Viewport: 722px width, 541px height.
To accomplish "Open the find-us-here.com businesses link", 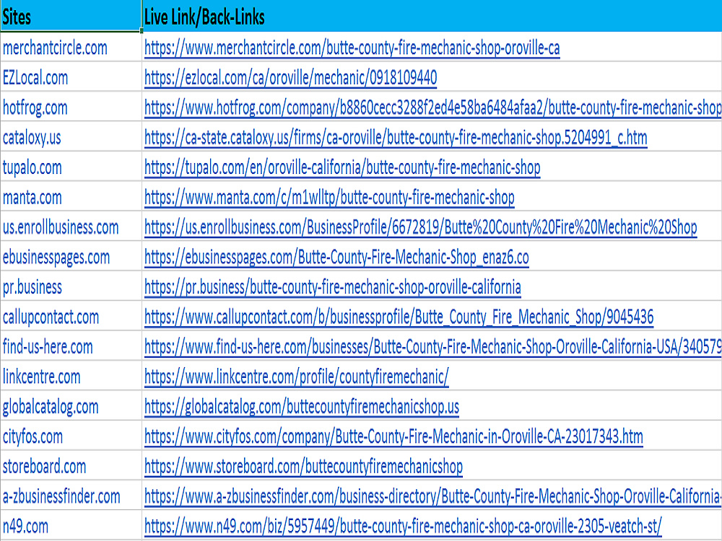I will [x=432, y=347].
